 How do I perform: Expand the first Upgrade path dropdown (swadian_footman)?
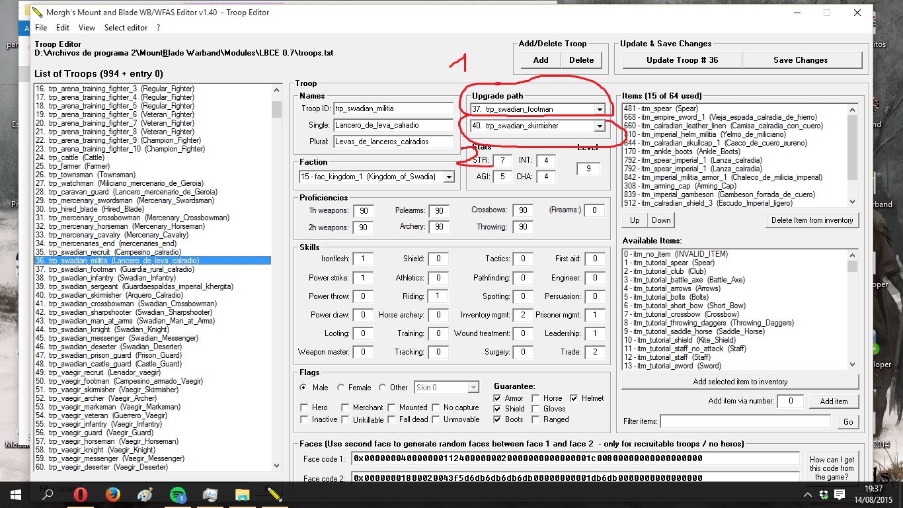pos(600,109)
